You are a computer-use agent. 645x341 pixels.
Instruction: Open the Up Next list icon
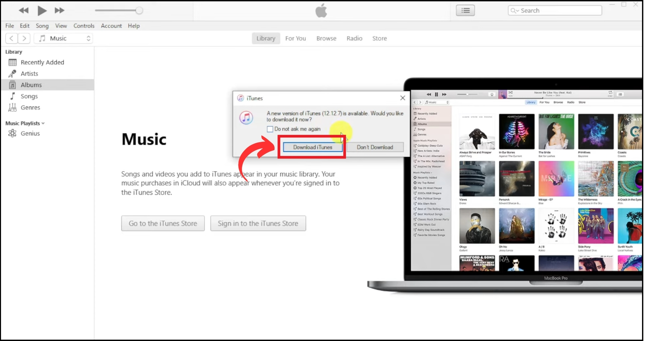pos(465,10)
